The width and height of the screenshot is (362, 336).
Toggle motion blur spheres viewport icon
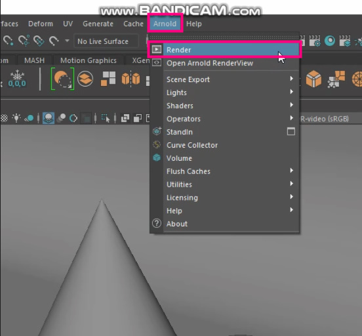[x=61, y=118]
